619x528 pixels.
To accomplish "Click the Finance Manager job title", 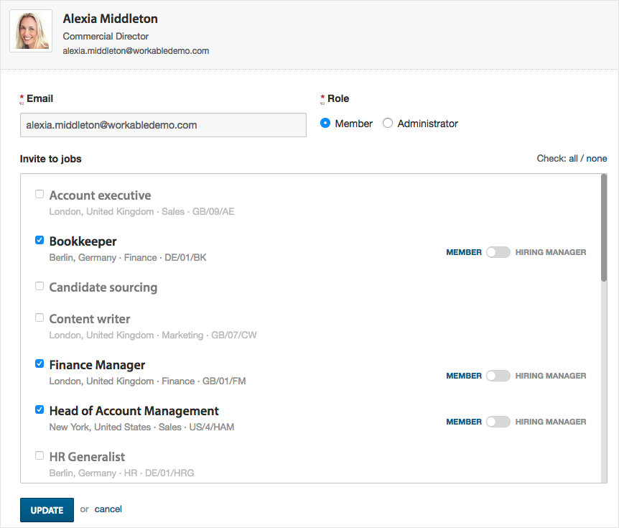I will coord(97,365).
